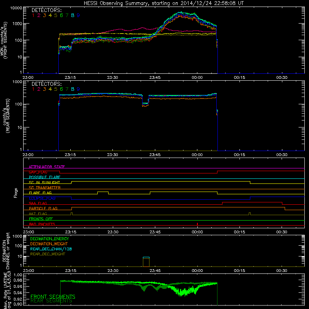
Task: Click the decimation pulse box near 23:42
Action: [x=146, y=262]
